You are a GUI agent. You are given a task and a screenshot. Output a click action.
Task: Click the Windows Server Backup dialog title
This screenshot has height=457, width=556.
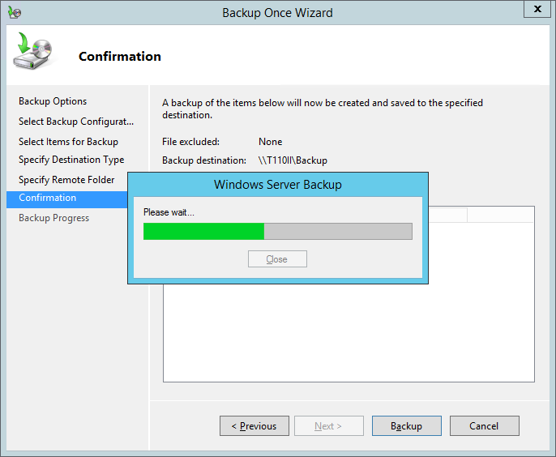(x=277, y=185)
